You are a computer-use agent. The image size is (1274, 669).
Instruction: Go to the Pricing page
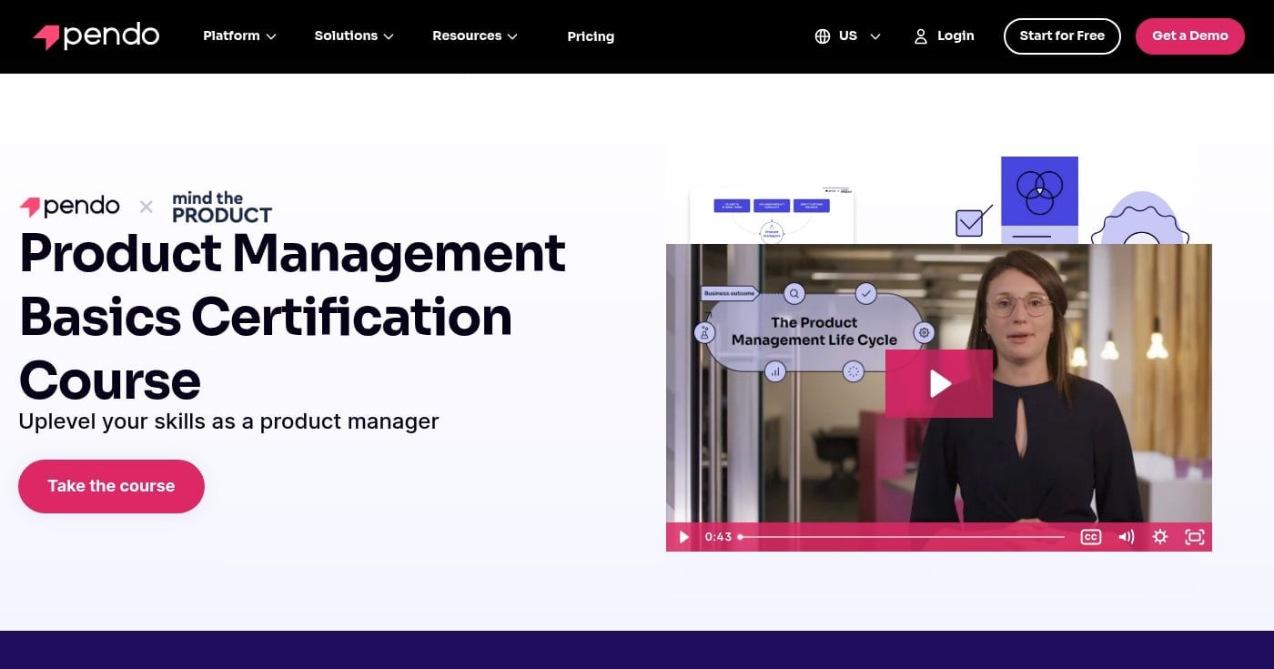click(591, 36)
